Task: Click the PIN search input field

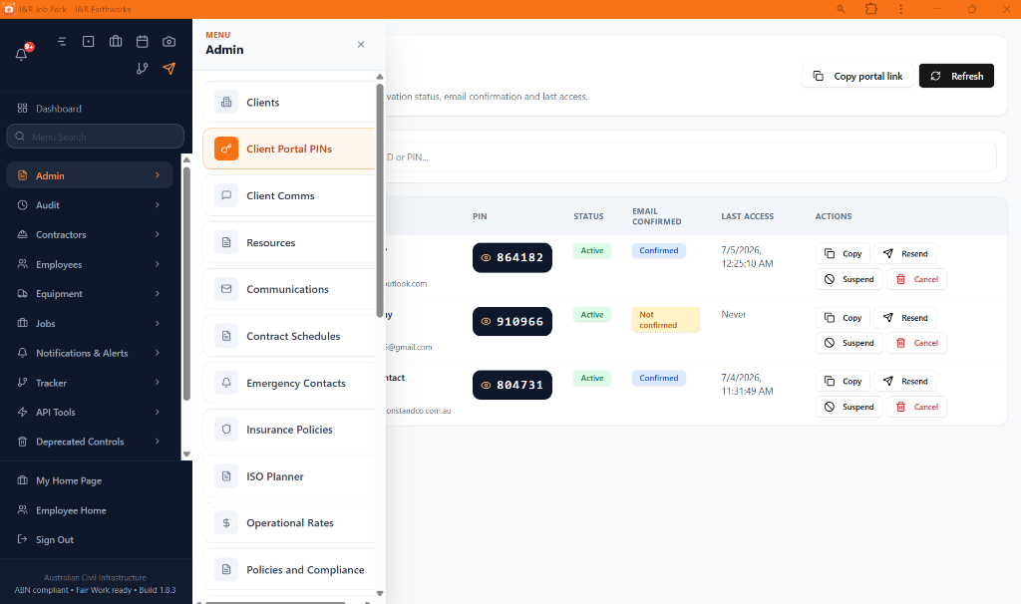Action: (x=690, y=157)
